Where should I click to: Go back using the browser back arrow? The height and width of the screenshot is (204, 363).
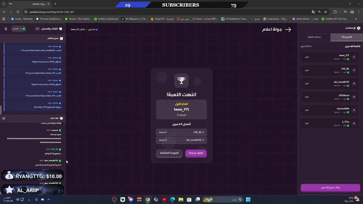point(4,12)
